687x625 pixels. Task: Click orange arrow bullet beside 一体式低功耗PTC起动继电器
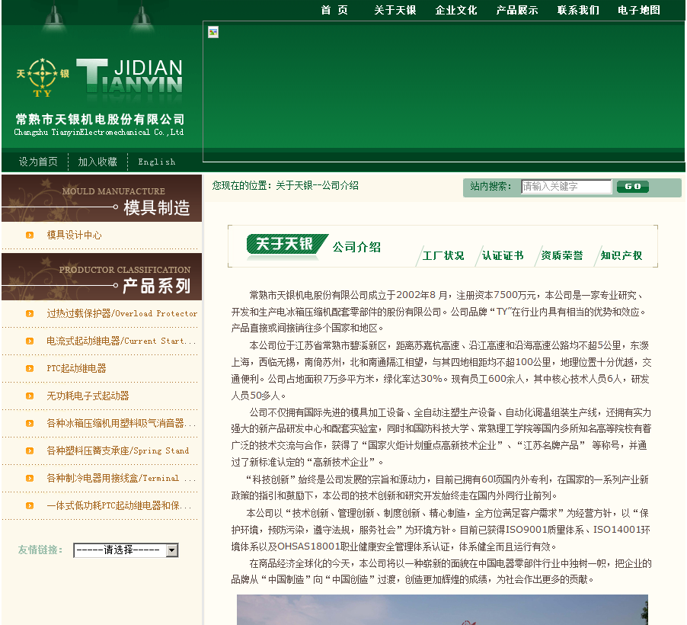[30, 505]
